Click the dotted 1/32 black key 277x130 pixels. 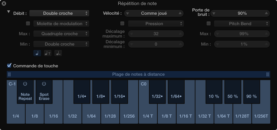(x=157, y=92)
